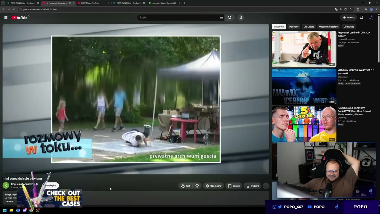Click the video title 'mini owca świruje pawiana'
The image size is (380, 214).
pos(22,179)
